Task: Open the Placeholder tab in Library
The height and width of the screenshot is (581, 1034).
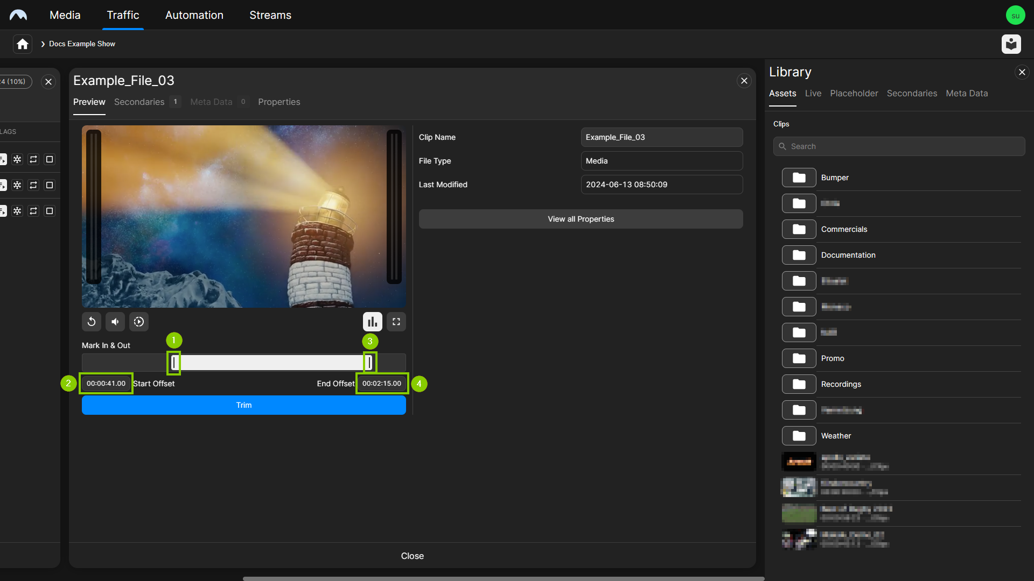Action: (x=854, y=94)
